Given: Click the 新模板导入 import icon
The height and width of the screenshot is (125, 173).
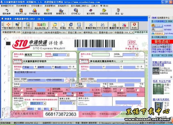Looking at the screenshot, I should click(x=61, y=12).
